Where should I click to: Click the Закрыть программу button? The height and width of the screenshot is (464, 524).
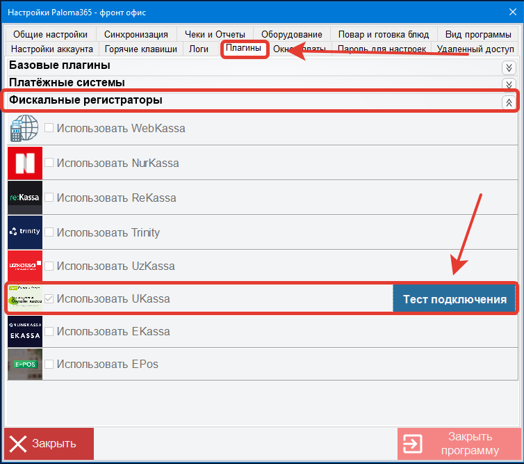pos(459,443)
